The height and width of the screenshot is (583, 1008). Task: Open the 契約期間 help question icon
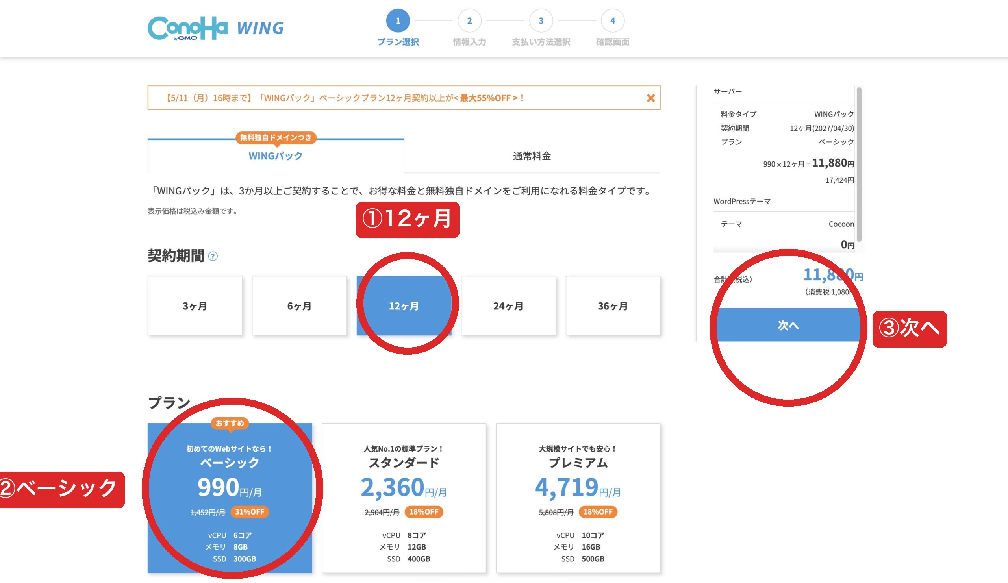[213, 256]
